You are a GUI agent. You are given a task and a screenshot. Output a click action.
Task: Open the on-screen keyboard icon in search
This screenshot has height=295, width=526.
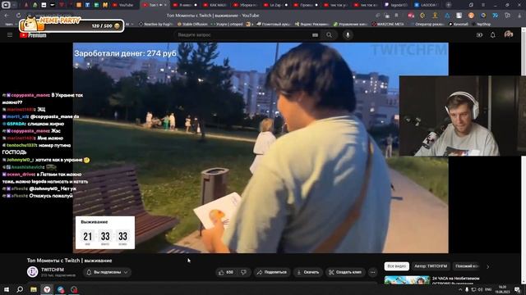click(315, 34)
